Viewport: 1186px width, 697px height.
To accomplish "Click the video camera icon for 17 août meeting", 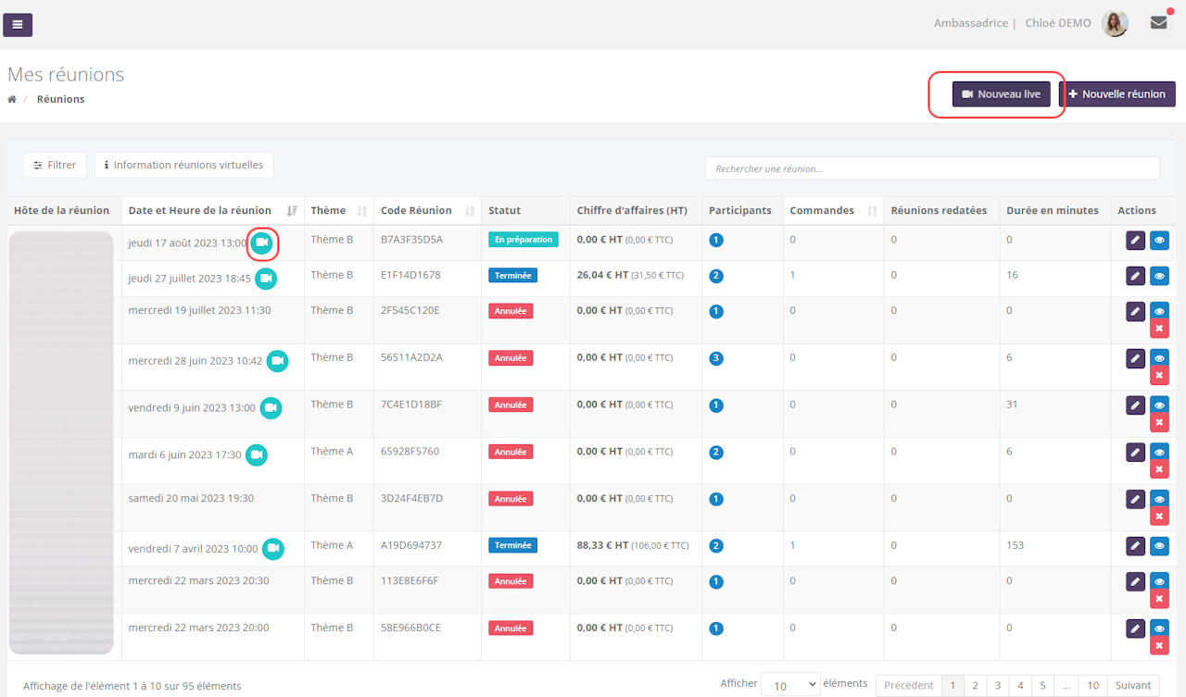I will tap(262, 243).
